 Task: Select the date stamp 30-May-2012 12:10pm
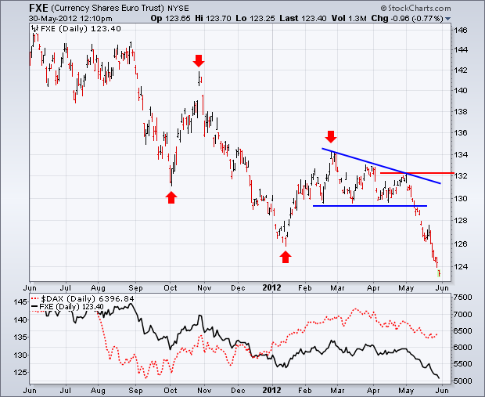pos(71,19)
